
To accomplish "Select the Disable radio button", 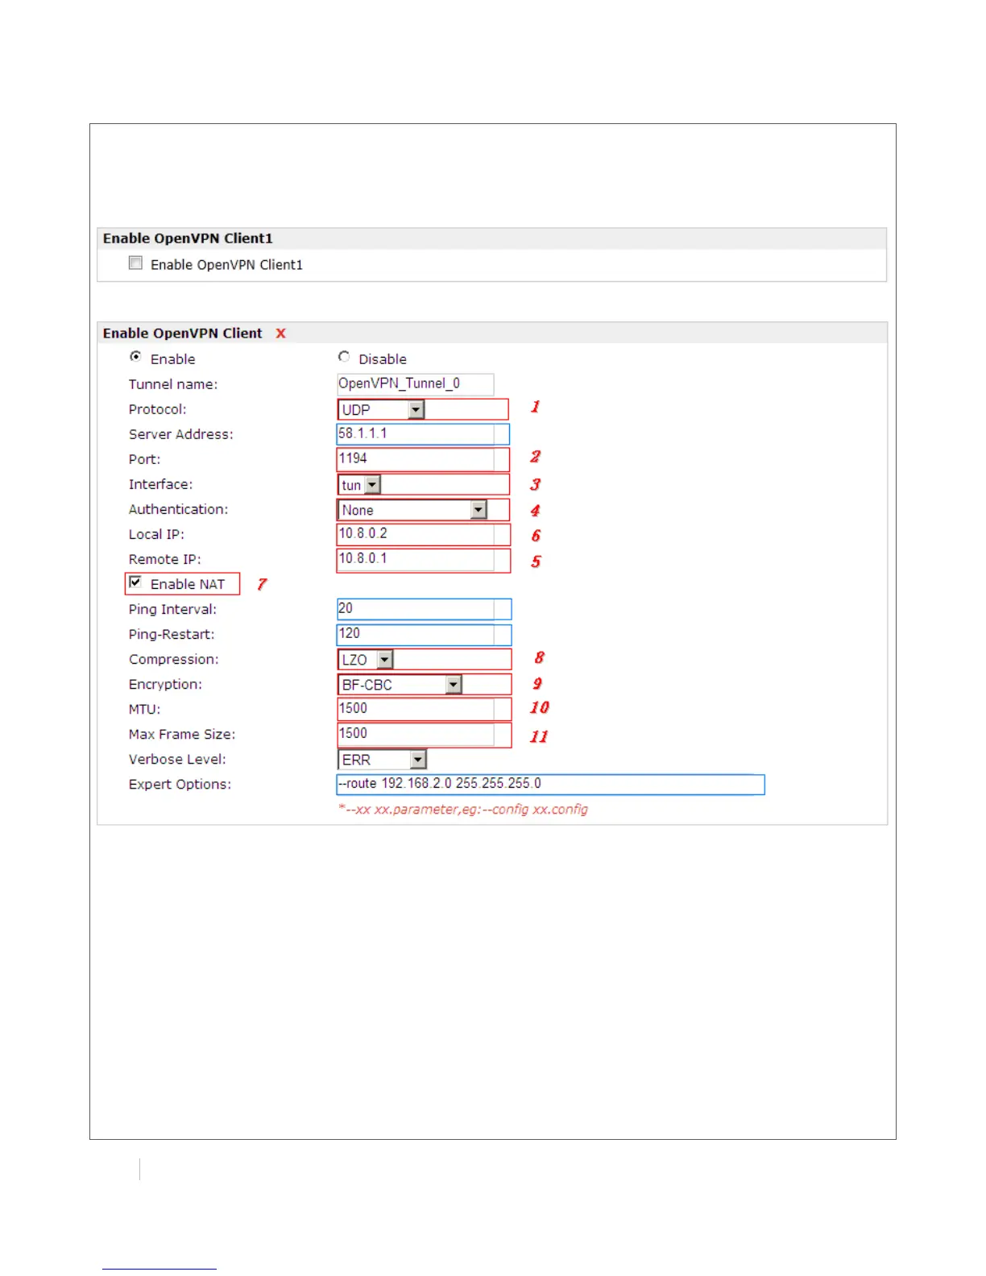I will [344, 357].
